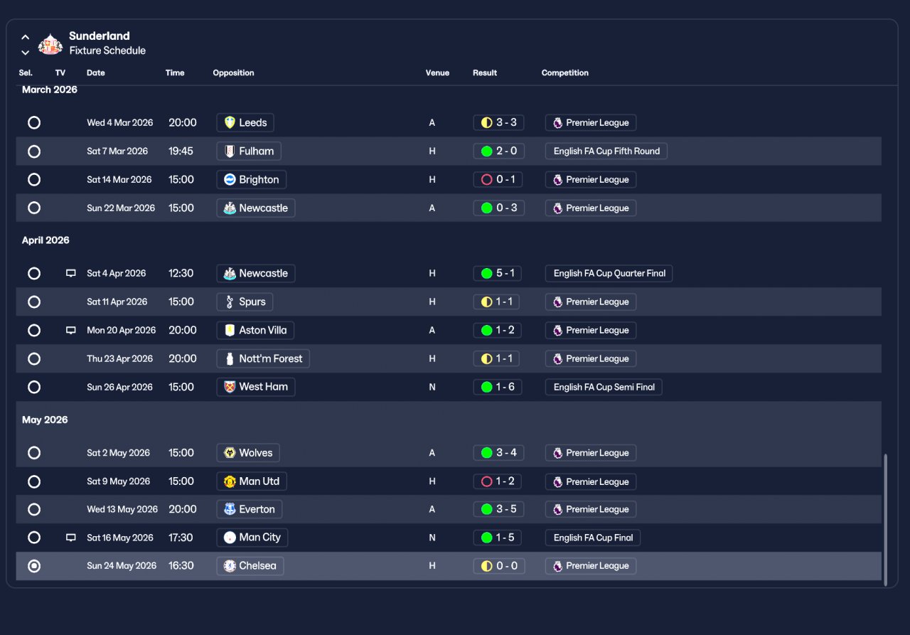Click date 'Sun 24 May 2026'
Screen dimensions: 910x635
(122, 566)
